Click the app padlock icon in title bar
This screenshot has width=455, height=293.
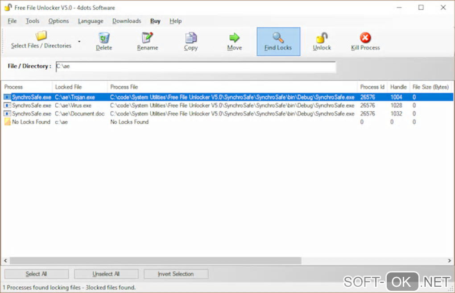[8, 7]
